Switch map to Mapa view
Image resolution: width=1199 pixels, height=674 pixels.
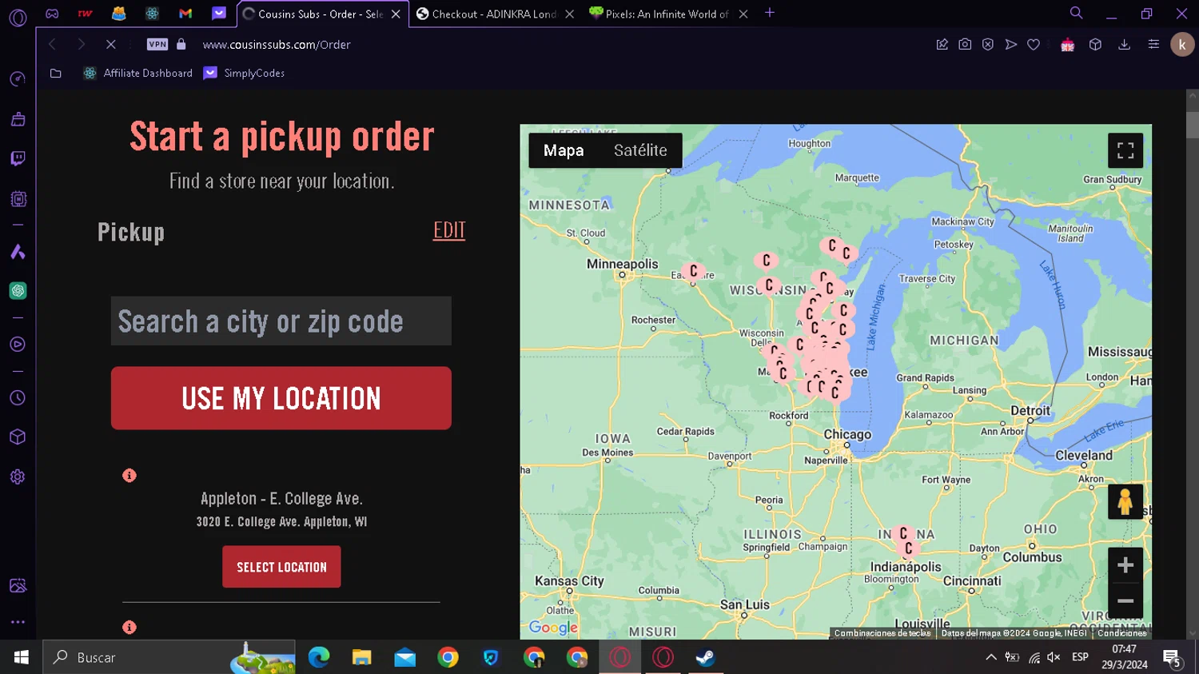(x=564, y=150)
